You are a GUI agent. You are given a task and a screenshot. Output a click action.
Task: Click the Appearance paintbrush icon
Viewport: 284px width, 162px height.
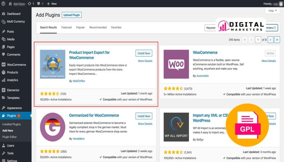pos(3,108)
